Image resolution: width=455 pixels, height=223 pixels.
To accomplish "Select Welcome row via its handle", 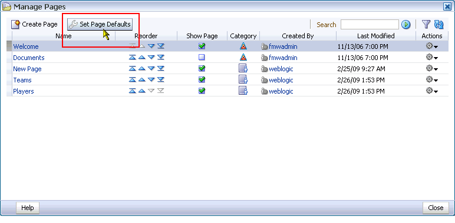I will (x=9, y=46).
